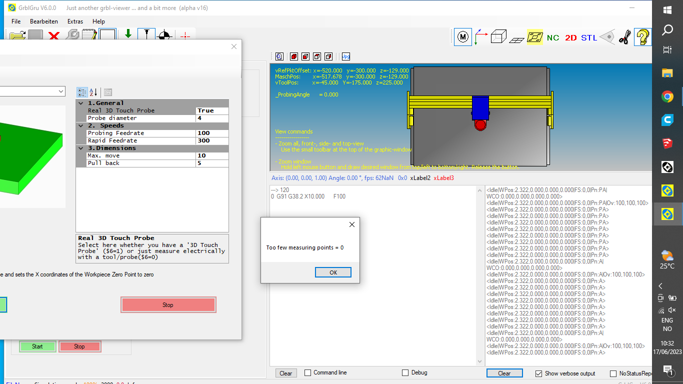Enable the Command line checkbox

308,372
